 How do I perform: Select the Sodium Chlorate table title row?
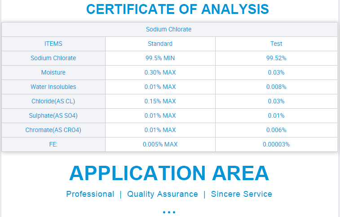tap(169, 29)
